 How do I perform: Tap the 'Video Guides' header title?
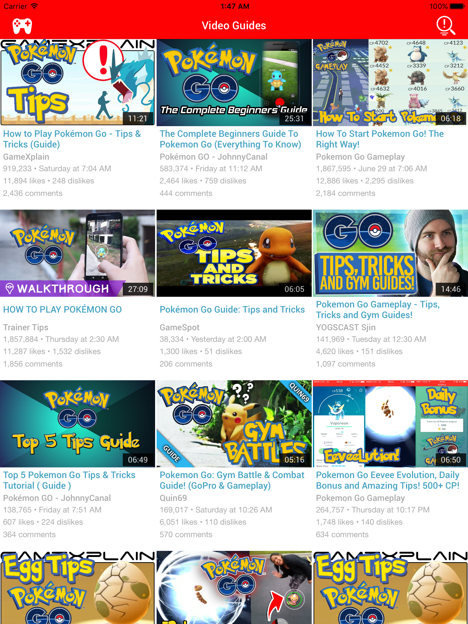tap(234, 26)
